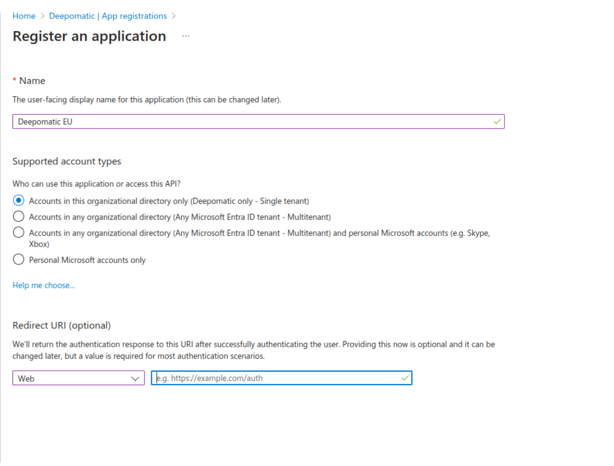Screen dimensions: 614x466
Task: Open the Help me choose link
Action: (43, 286)
